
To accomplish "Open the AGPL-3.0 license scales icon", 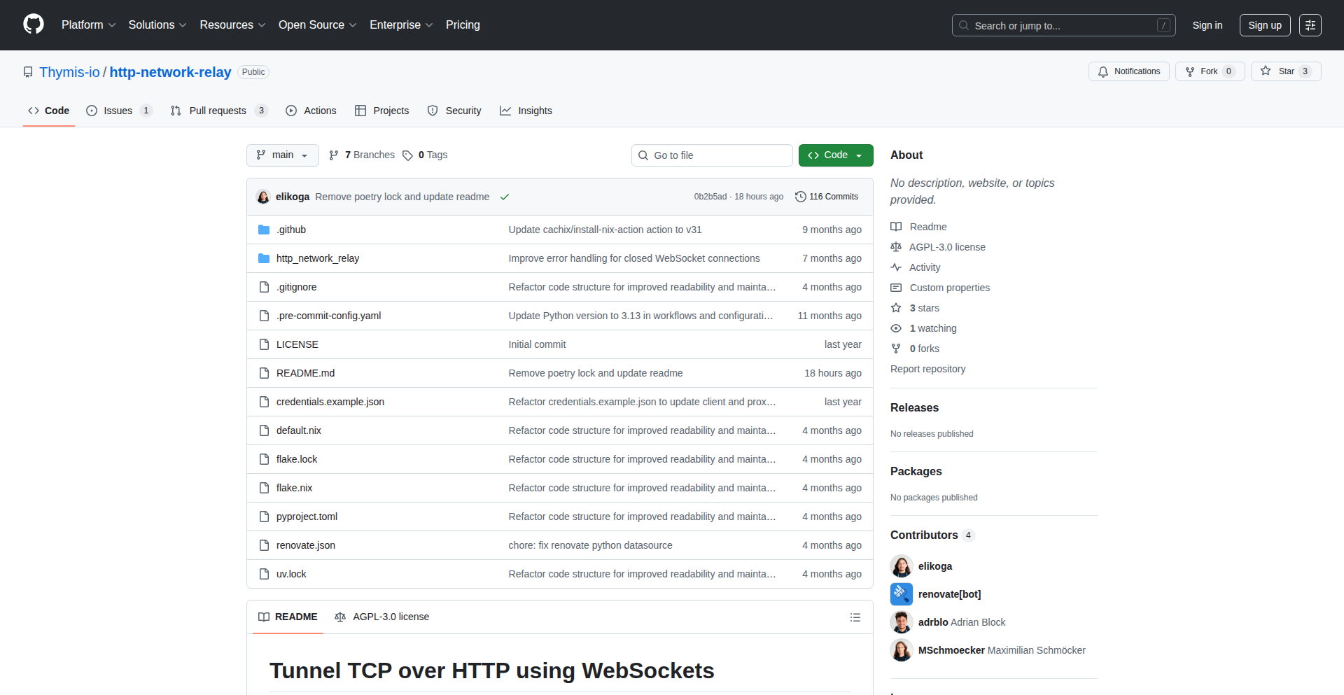I will pos(896,247).
